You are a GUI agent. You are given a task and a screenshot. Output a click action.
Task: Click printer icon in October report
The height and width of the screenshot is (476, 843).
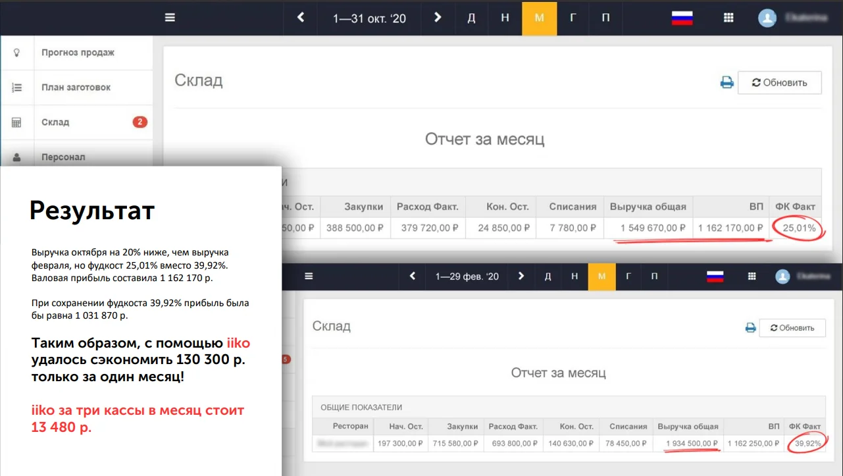pyautogui.click(x=727, y=82)
